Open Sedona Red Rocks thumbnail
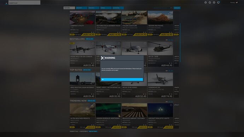Viewport: 244px width, 137px height. click(x=160, y=18)
